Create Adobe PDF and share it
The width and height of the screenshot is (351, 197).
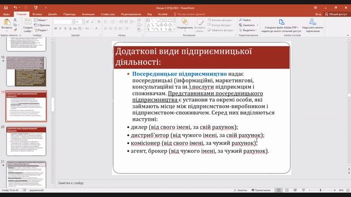[281, 26]
